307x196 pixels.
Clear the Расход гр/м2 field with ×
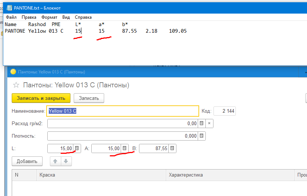[x=209, y=123]
